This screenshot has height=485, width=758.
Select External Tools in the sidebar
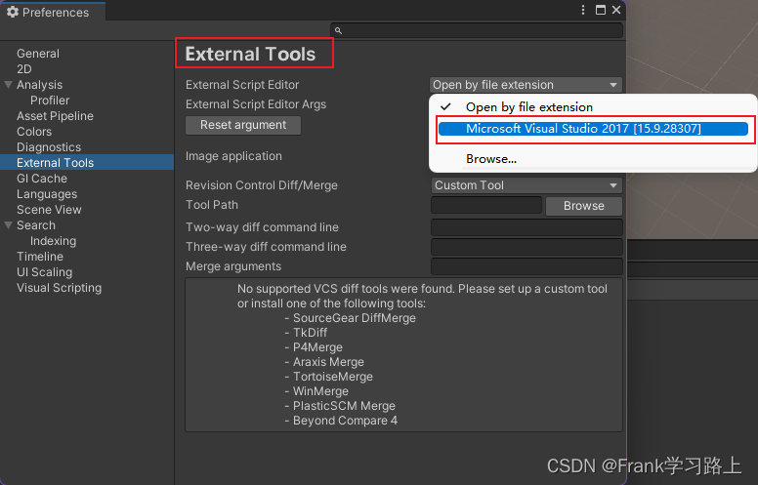tap(87, 162)
